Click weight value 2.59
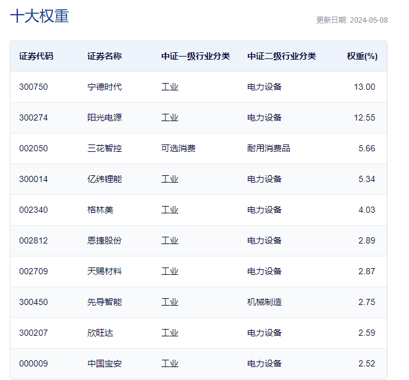 coord(367,333)
